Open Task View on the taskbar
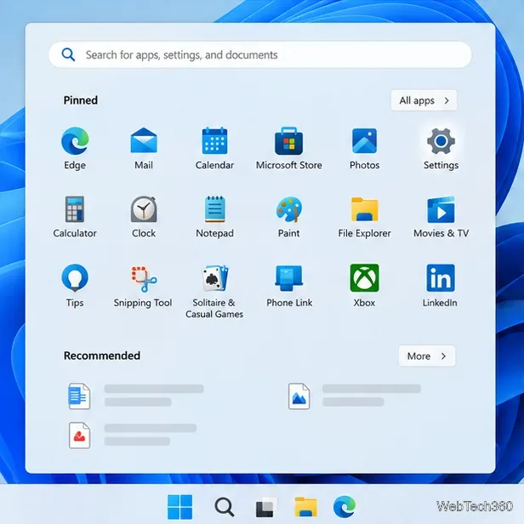The width and height of the screenshot is (524, 524). (x=266, y=507)
